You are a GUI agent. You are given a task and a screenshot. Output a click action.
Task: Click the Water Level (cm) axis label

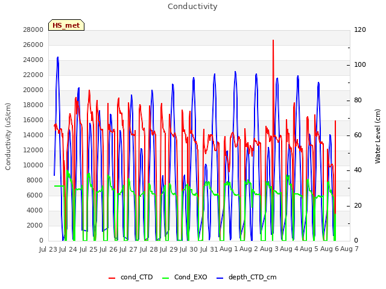tap(378, 137)
